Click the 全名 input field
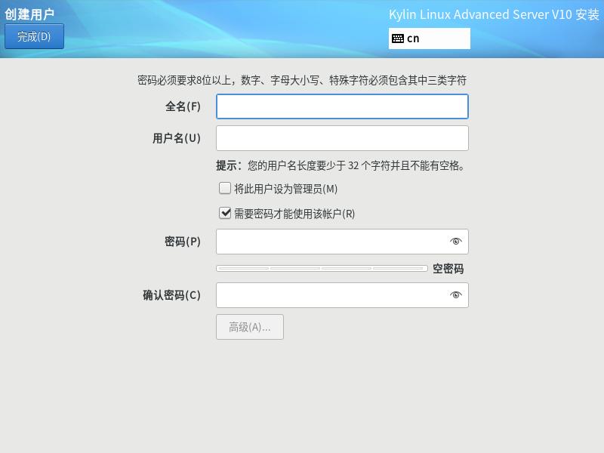The height and width of the screenshot is (453, 604). point(341,106)
